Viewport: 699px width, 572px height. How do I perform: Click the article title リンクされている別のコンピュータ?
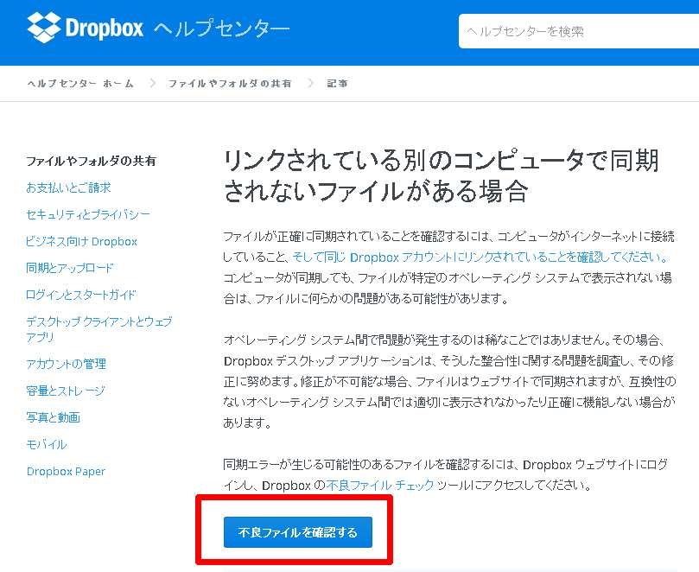pyautogui.click(x=442, y=175)
